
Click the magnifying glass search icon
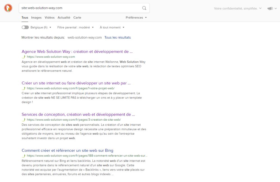[x=144, y=8]
